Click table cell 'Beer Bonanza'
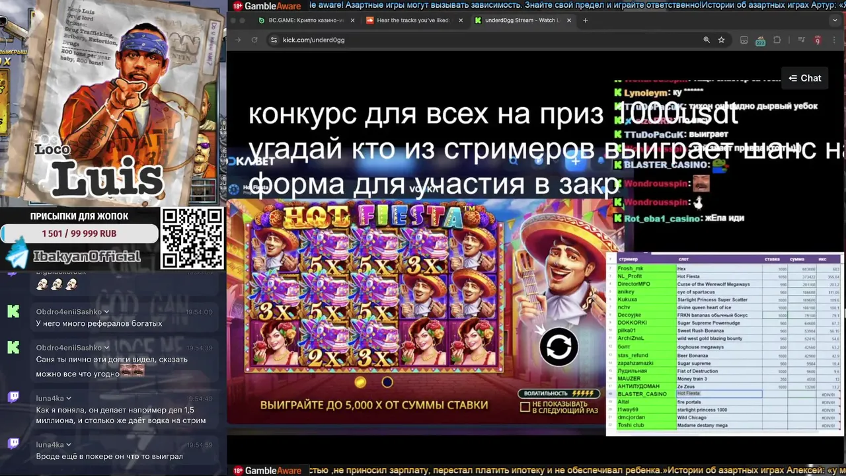846x476 pixels. pyautogui.click(x=718, y=355)
